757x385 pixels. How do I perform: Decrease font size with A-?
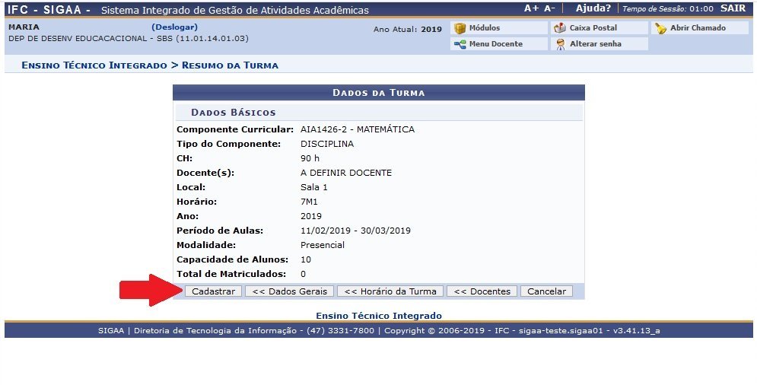point(549,8)
